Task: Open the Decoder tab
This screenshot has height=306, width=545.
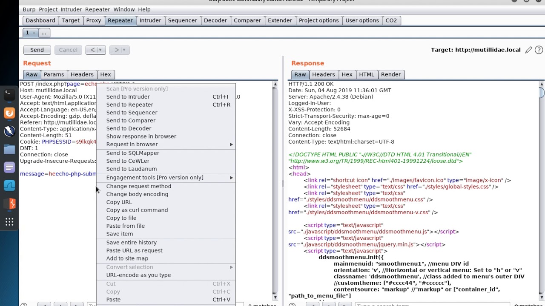Action: pyautogui.click(x=215, y=20)
